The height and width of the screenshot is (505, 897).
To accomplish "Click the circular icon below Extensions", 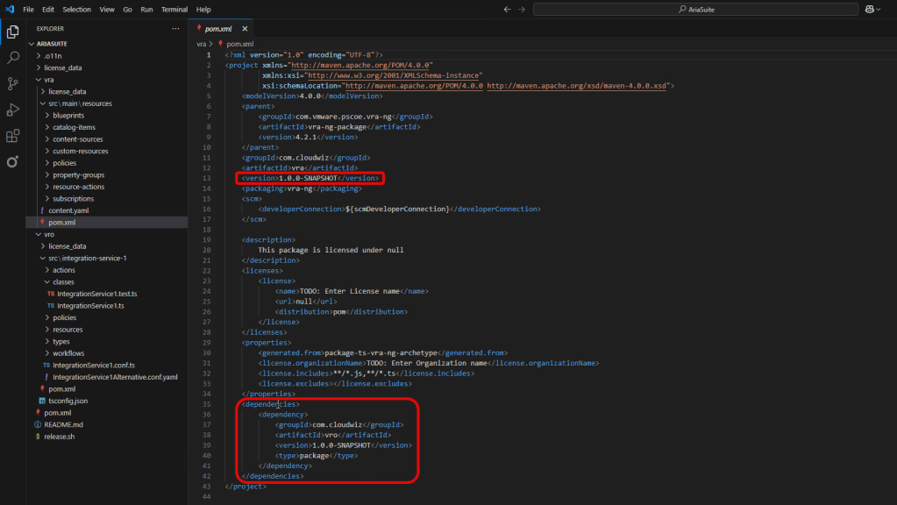I will click(x=13, y=162).
